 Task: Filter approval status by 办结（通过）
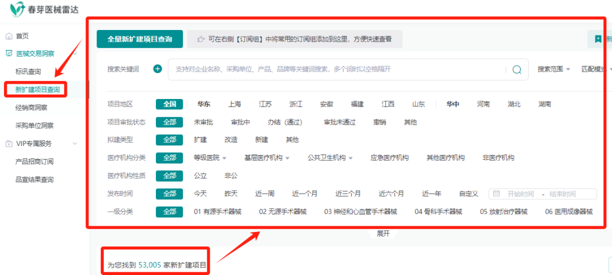pyautogui.click(x=285, y=122)
